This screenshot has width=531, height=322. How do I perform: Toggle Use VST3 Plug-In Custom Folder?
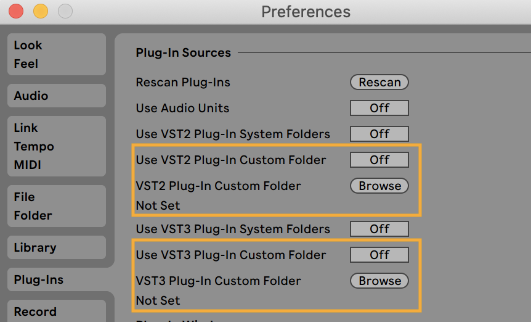(x=379, y=255)
